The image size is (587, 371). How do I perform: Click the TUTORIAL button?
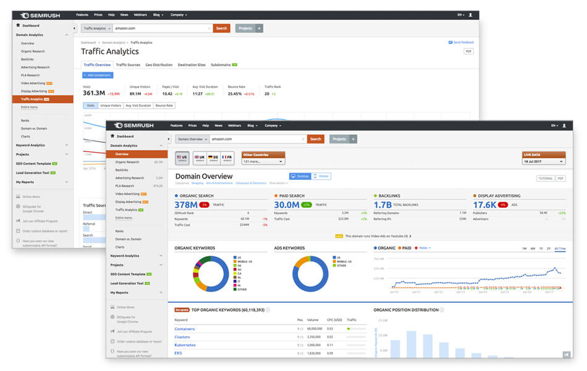click(546, 178)
